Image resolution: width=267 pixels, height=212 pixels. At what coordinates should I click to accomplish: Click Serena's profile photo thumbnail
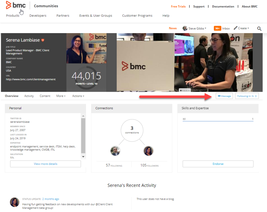coord(86,48)
